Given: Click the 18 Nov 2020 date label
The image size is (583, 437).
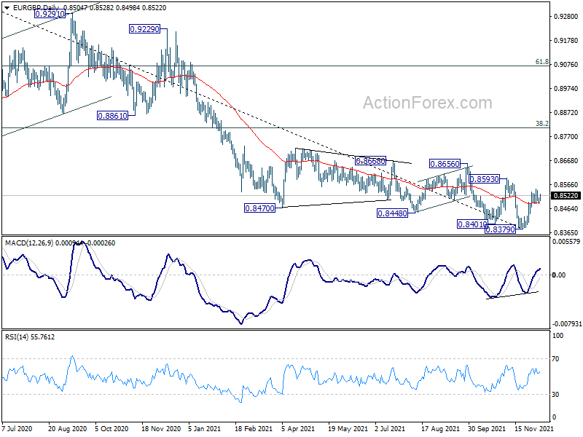Looking at the screenshot, I should 161,428.
